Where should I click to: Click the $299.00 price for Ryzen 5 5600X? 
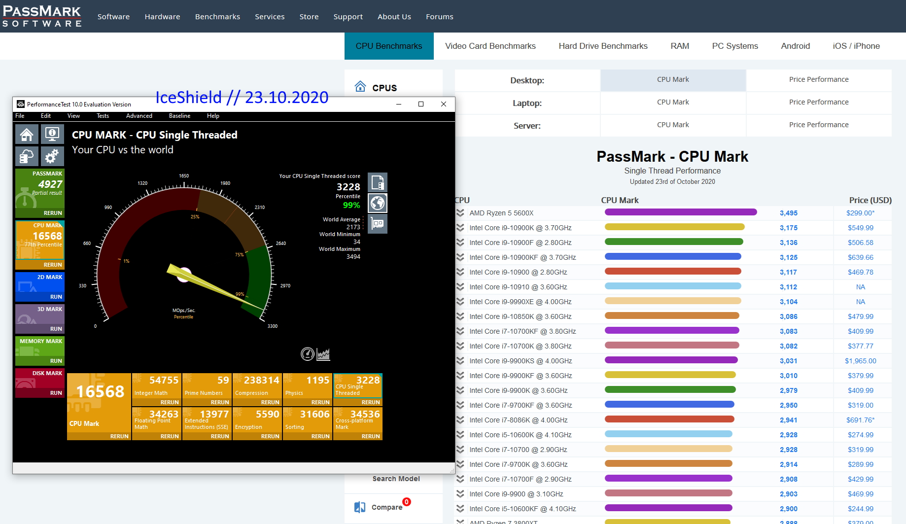tap(860, 213)
